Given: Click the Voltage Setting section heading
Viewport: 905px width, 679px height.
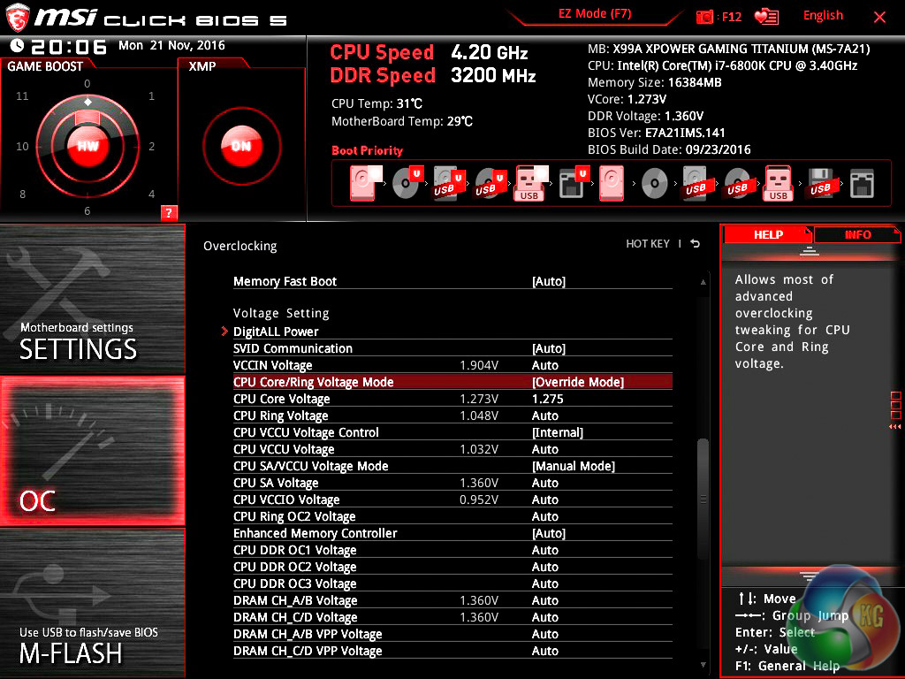Looking at the screenshot, I should pyautogui.click(x=281, y=313).
